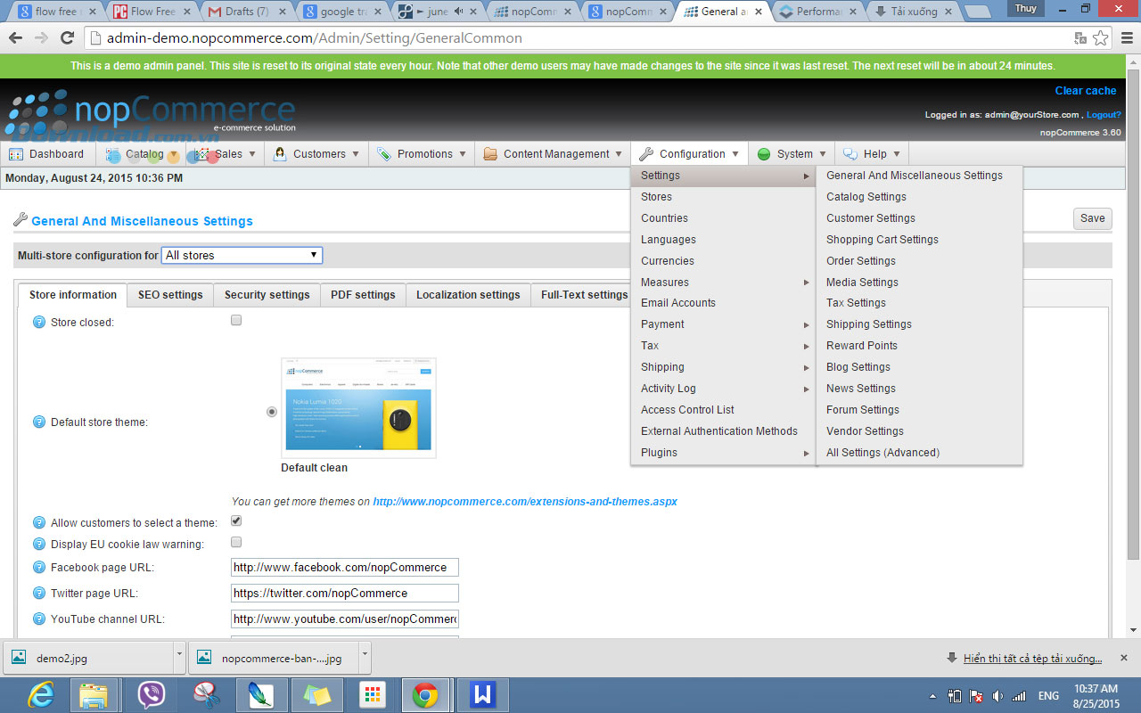This screenshot has height=713, width=1141.
Task: Click help icon beside Allow customers to select theme
Action: point(39,523)
